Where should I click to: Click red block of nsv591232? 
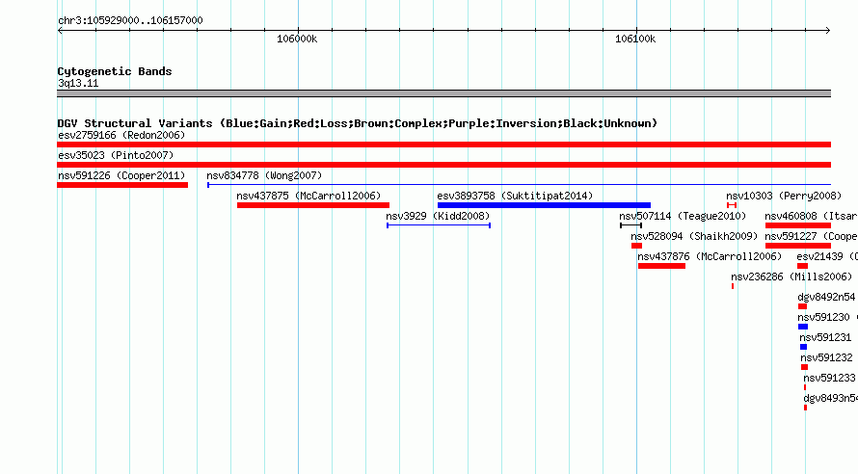click(804, 367)
